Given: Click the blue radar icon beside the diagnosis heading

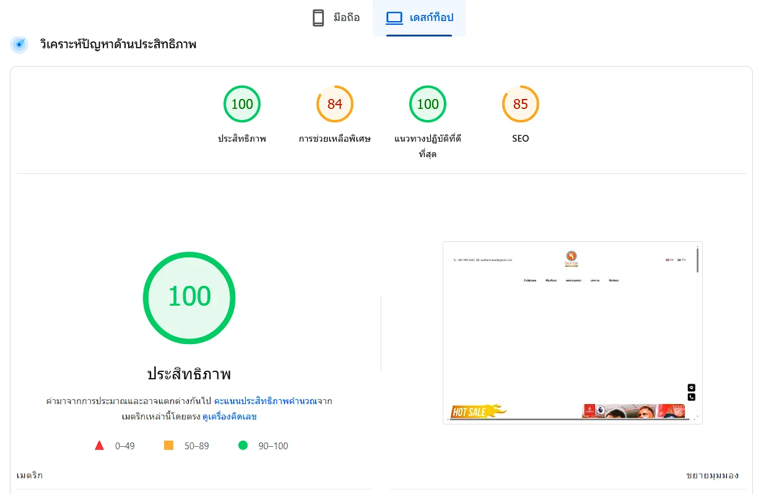Looking at the screenshot, I should point(20,45).
